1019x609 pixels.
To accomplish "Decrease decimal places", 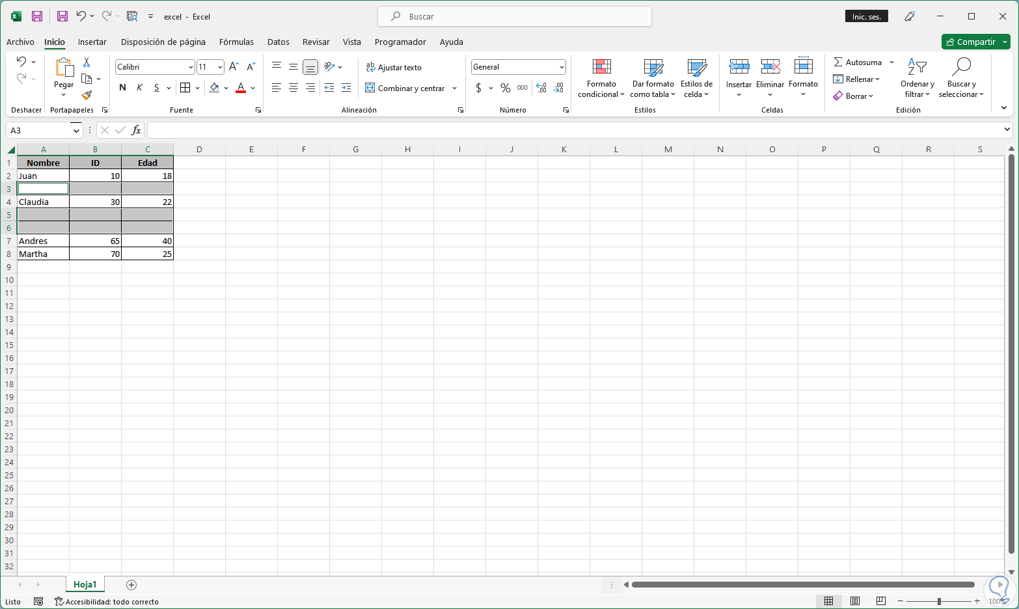I will tap(558, 88).
